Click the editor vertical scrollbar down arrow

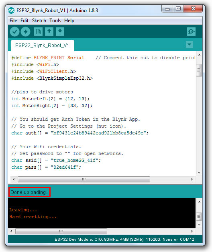(199, 172)
